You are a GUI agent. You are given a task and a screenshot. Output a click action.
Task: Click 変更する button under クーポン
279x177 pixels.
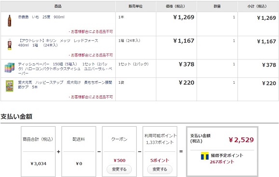(x=119, y=169)
